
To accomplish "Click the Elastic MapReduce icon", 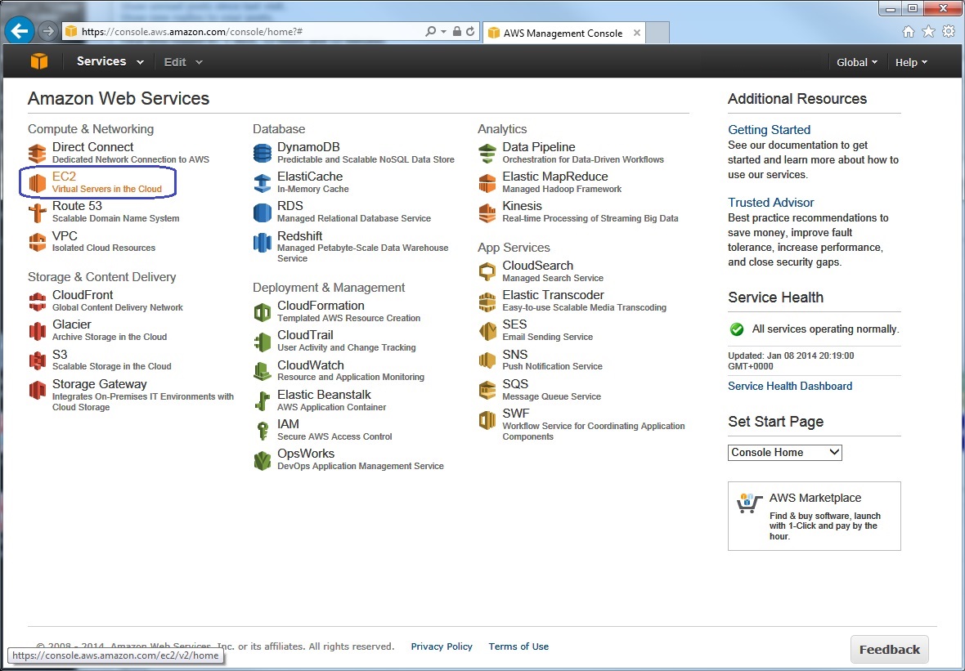I will point(487,182).
